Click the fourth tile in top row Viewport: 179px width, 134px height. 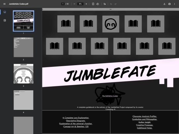[133, 24]
